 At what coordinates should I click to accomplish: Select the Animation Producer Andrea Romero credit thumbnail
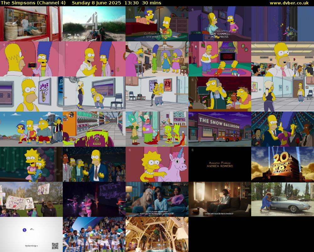[x=220, y=164]
